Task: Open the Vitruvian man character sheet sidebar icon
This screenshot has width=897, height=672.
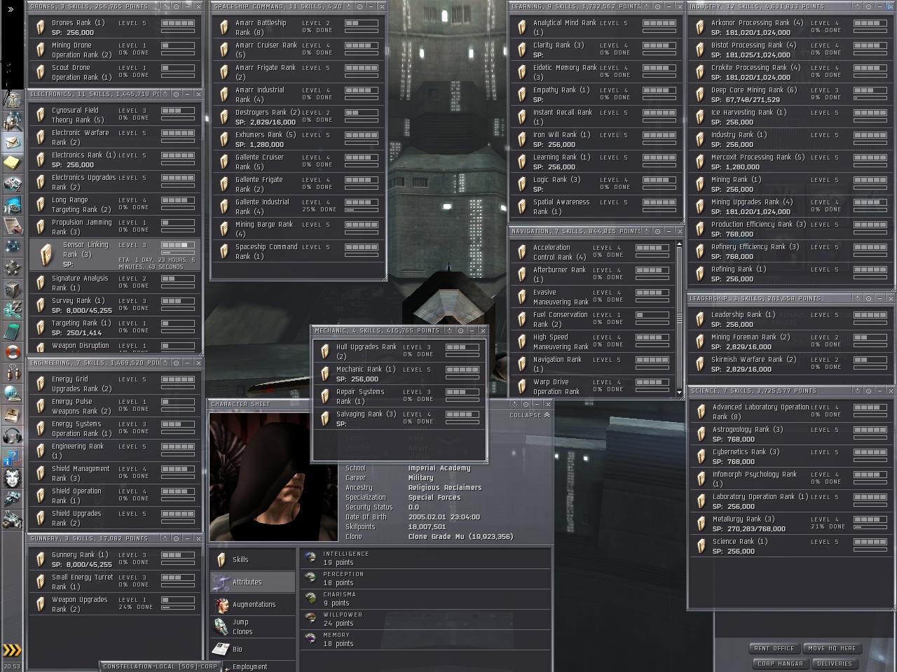Action: pyautogui.click(x=13, y=101)
